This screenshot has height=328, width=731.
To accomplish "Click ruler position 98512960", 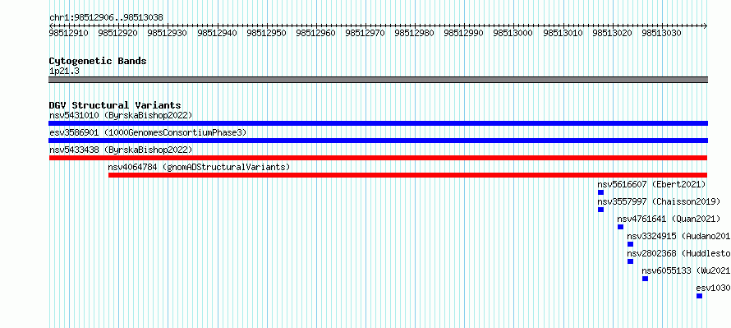I will pyautogui.click(x=315, y=34).
